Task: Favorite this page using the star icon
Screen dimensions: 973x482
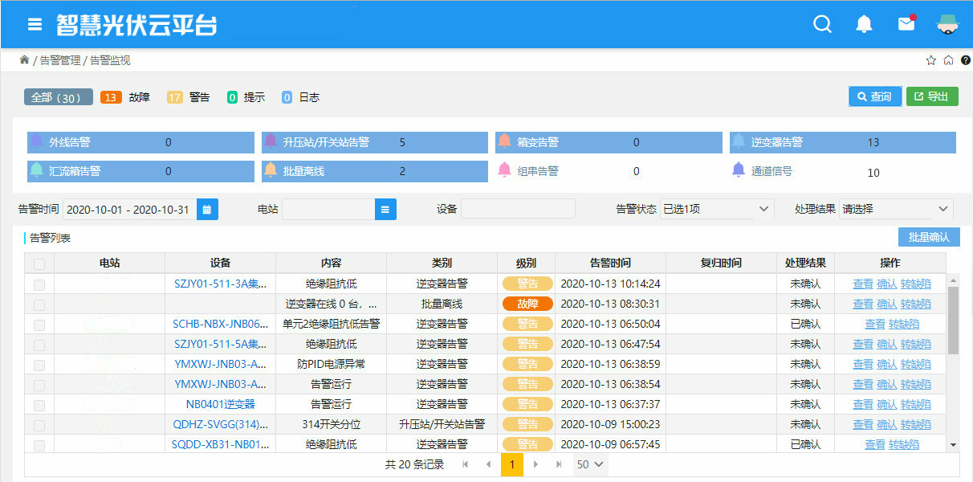Action: [x=930, y=59]
